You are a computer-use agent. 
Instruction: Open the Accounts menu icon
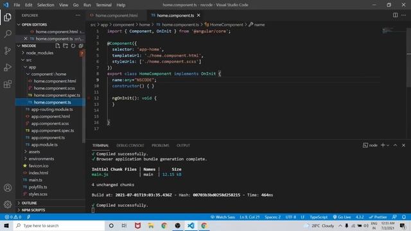coord(8,188)
